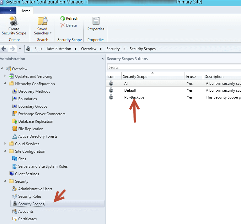Viewport: 241px width, 224px height.
Task: Click Overview in the breadcrumb
Action: tap(89, 49)
